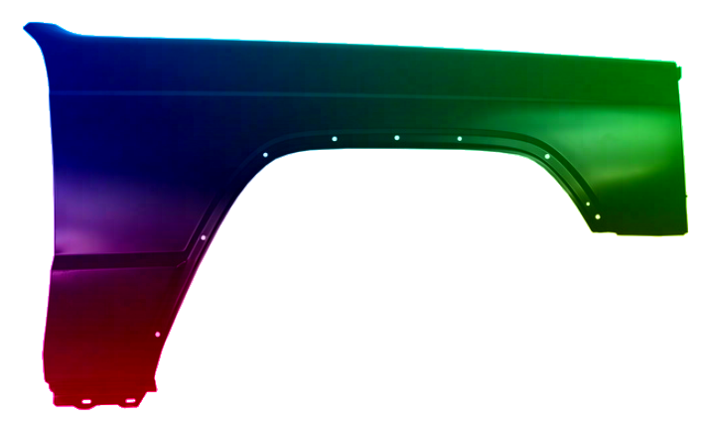Click the mounting hole at the arch's right corner
The image size is (705, 422).
547,156
